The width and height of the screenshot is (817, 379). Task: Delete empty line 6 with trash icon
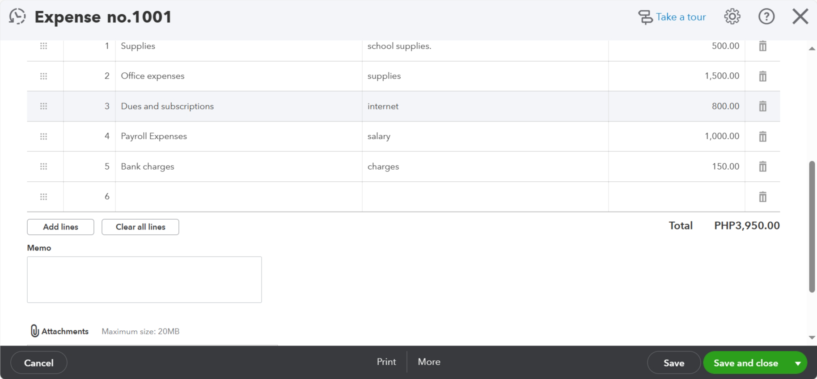coord(762,197)
